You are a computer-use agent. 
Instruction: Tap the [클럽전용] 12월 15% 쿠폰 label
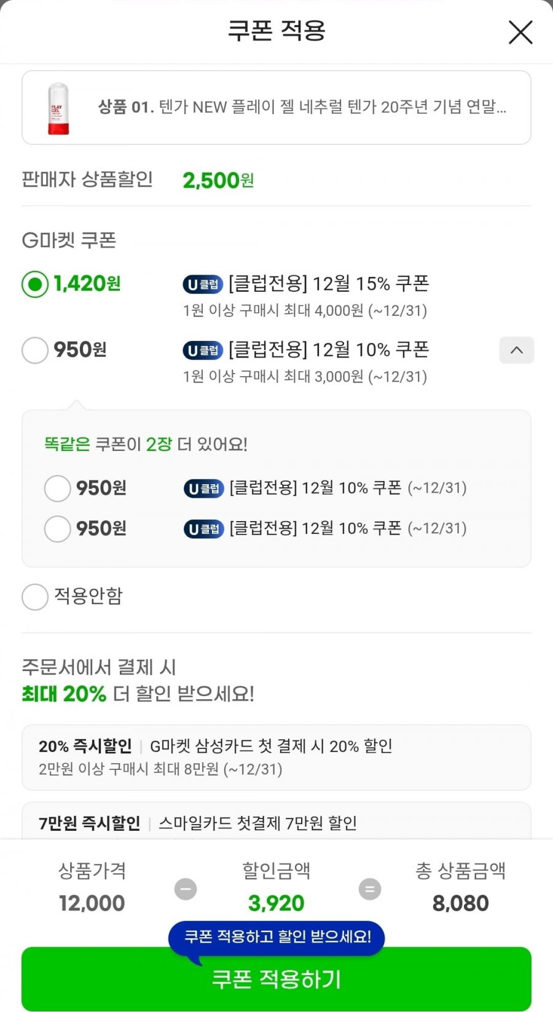point(328,284)
